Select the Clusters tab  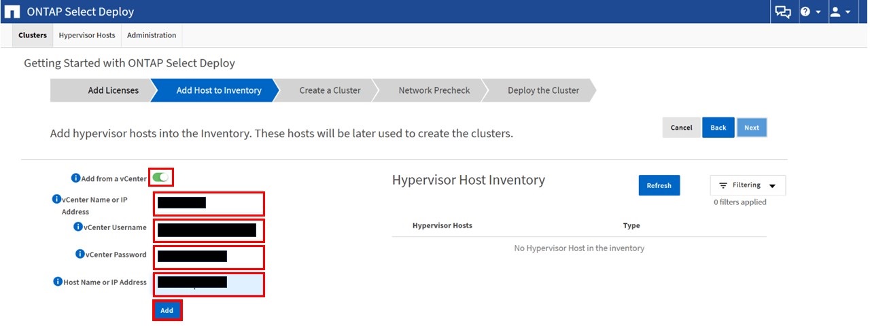coord(33,35)
